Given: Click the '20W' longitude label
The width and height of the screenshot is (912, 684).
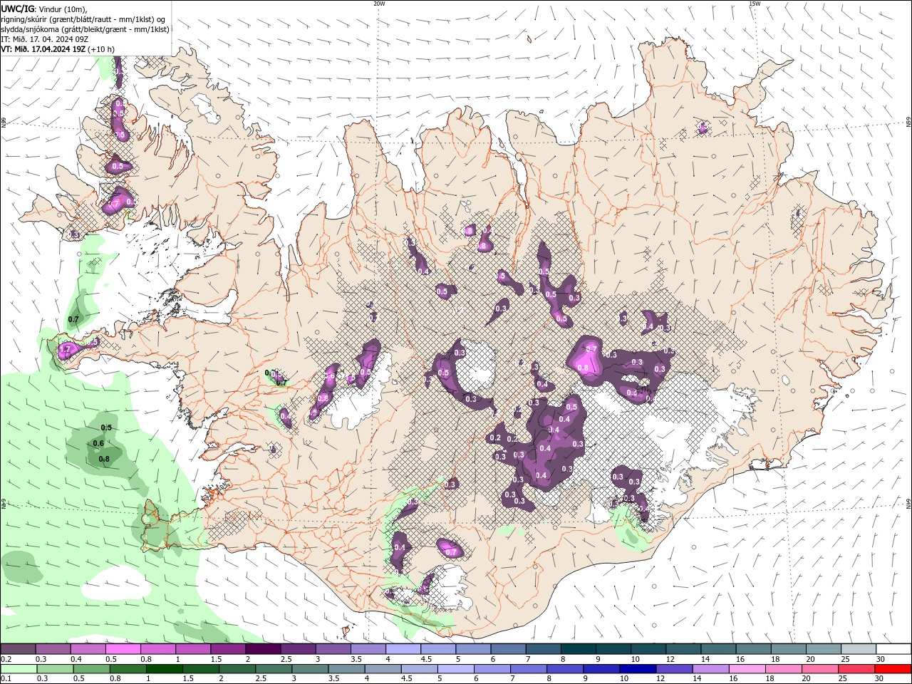Looking at the screenshot, I should [x=379, y=4].
